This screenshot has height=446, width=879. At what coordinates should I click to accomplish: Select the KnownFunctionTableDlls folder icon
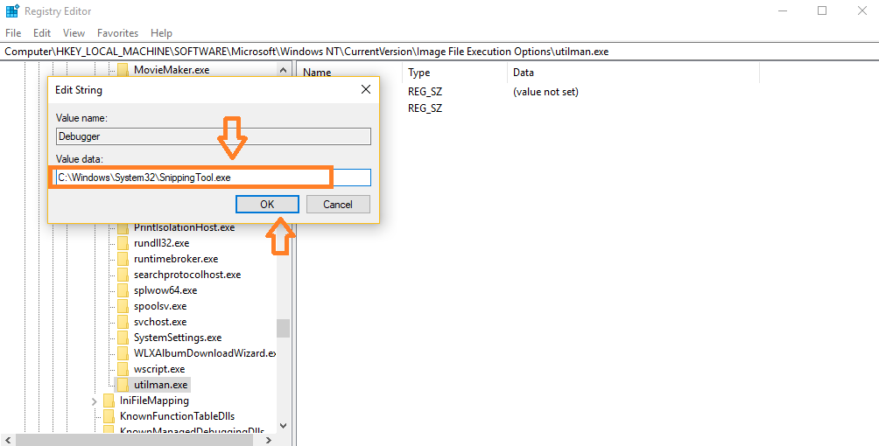point(109,416)
